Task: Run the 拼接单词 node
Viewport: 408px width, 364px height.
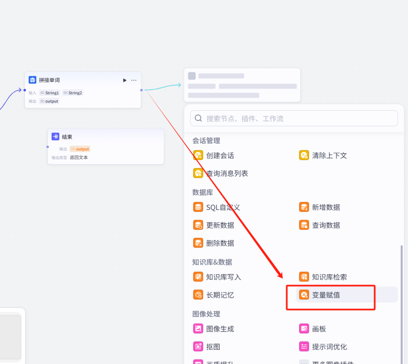Action: click(x=125, y=80)
